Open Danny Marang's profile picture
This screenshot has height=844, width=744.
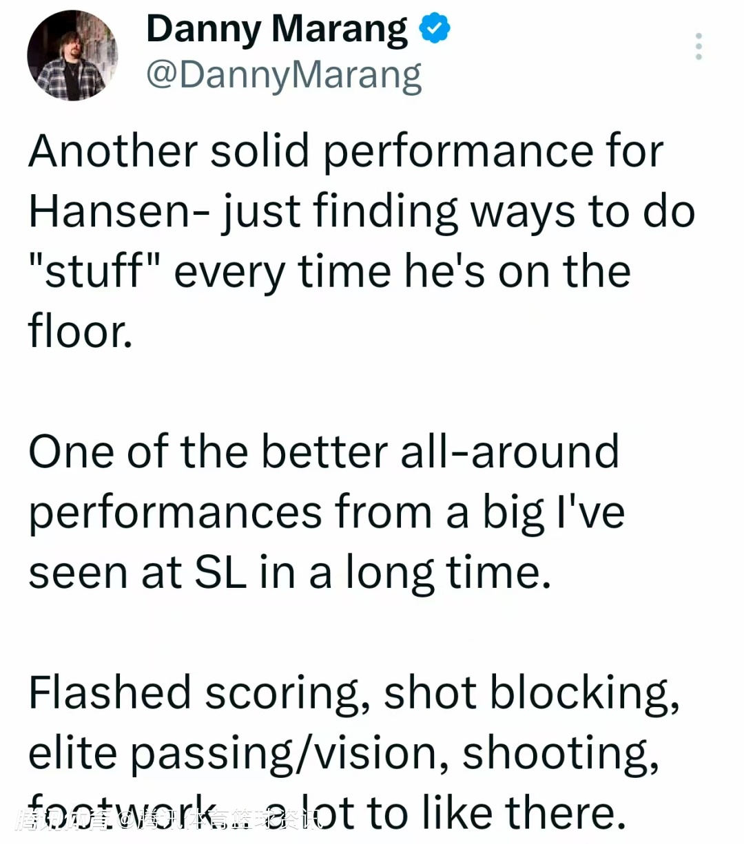72,55
